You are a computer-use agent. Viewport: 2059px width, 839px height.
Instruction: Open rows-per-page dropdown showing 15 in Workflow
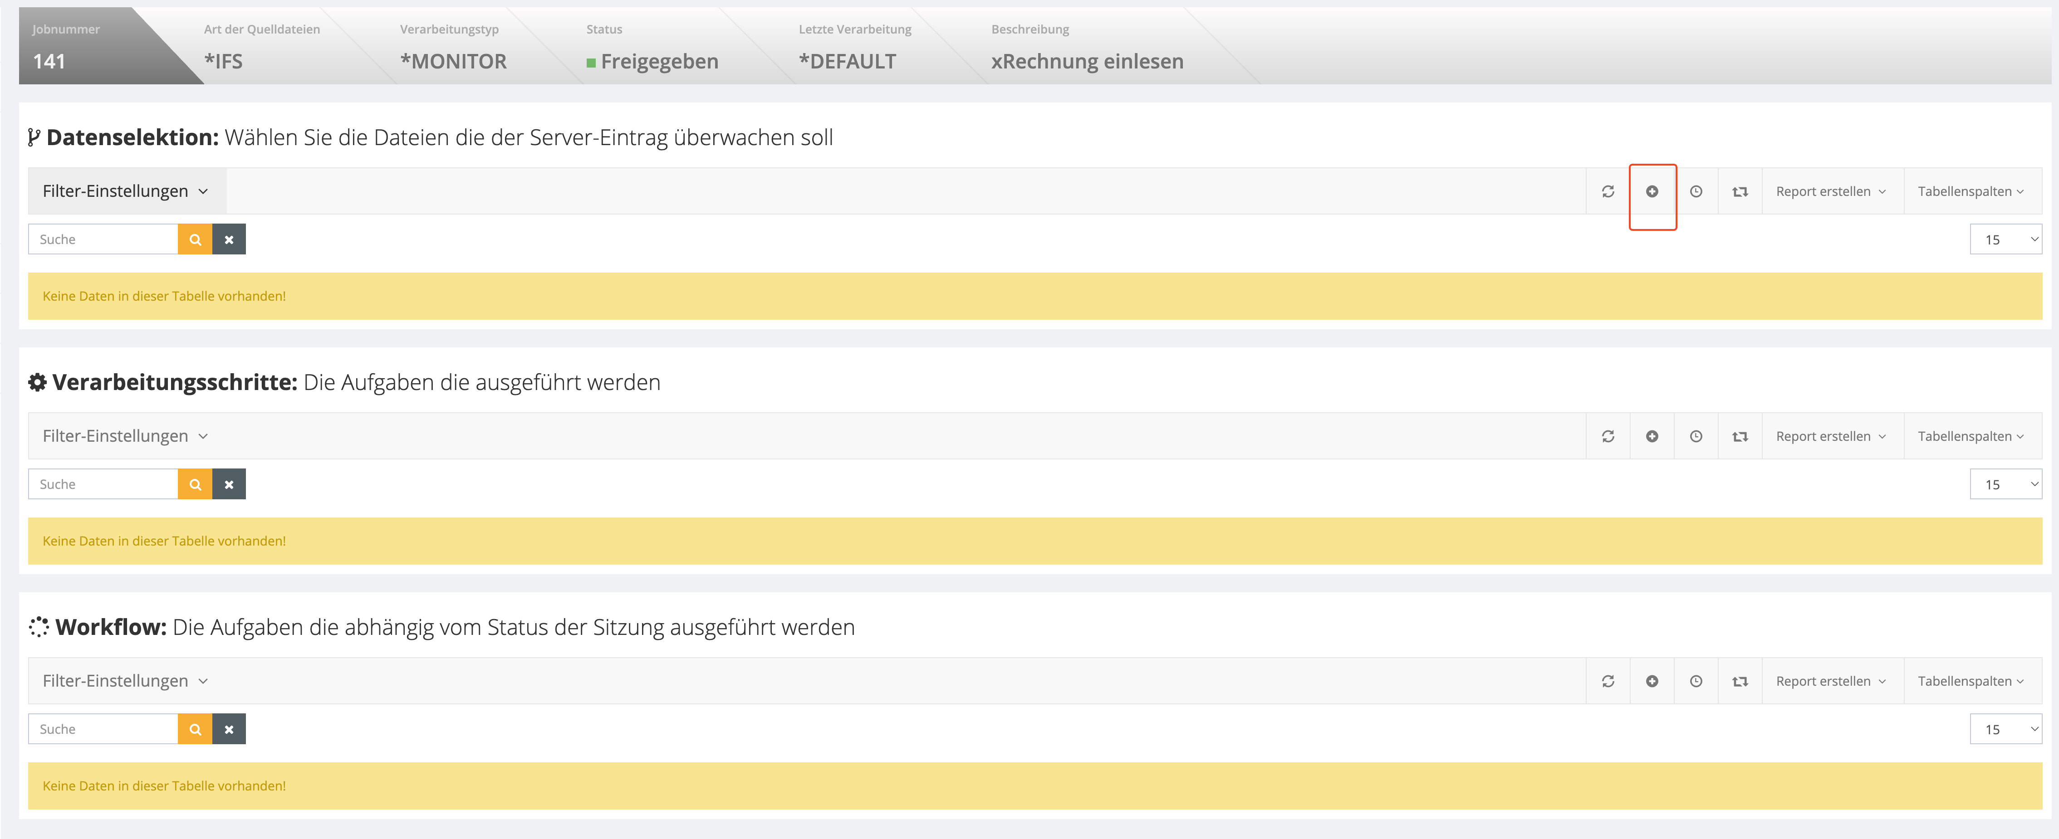pyautogui.click(x=2005, y=729)
